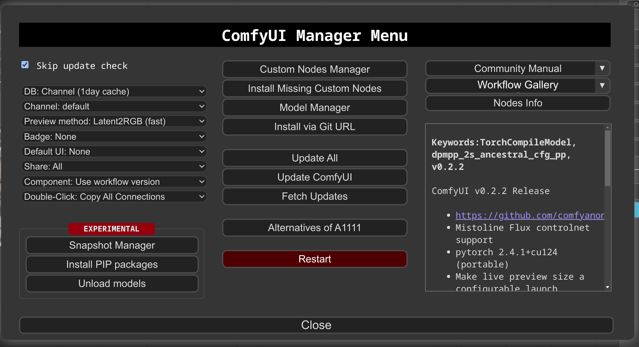This screenshot has height=347, width=639.
Task: Click Install Missing Custom Nodes
Action: [x=314, y=88]
